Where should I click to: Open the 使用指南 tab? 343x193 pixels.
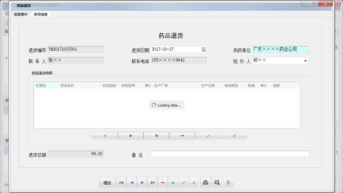pos(41,14)
